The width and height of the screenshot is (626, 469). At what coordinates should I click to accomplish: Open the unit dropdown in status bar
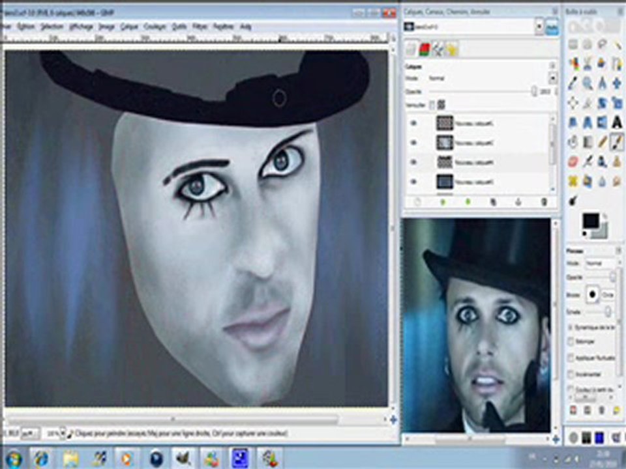30,433
